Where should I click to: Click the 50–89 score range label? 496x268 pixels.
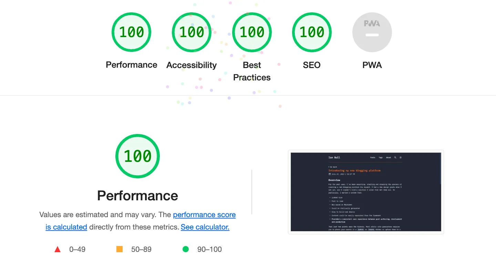[x=141, y=249]
